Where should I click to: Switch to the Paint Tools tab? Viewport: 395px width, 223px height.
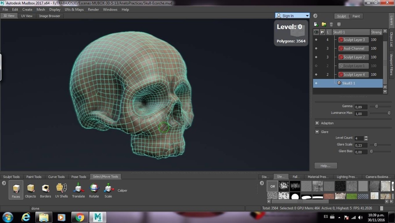(x=34, y=177)
